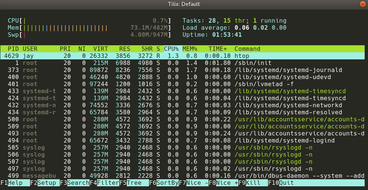368x190 pixels.
Task: Click the Uptime 01:53:41 line
Action: coord(212,35)
